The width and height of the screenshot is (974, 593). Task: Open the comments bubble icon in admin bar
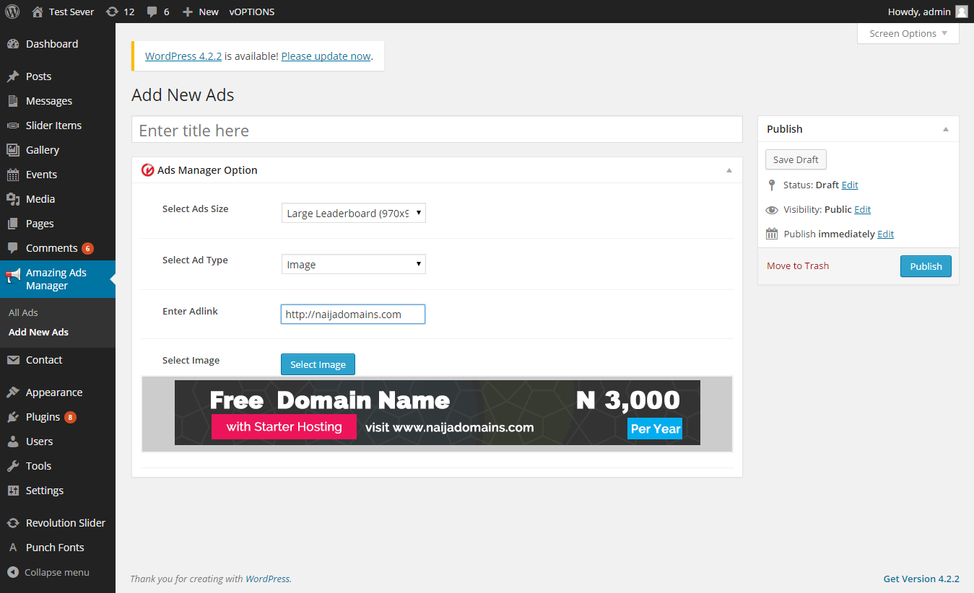click(x=152, y=12)
